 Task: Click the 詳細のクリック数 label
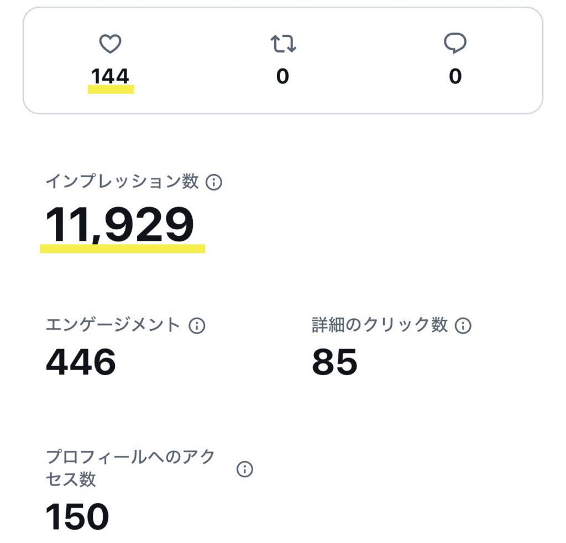point(380,325)
